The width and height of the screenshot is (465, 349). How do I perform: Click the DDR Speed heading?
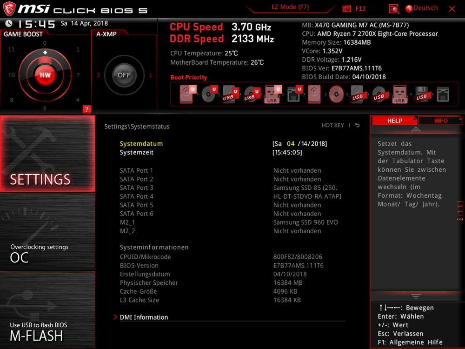pos(197,39)
